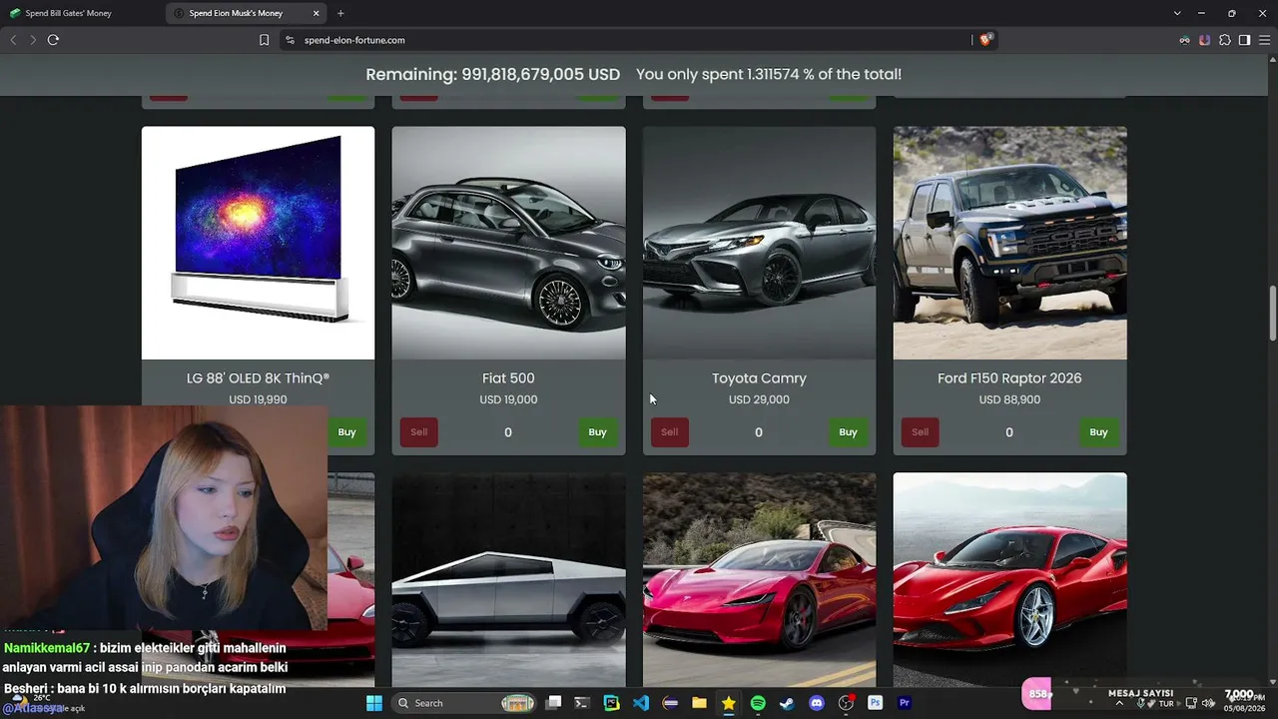Open Visual Studio Code from the taskbar

point(641,703)
